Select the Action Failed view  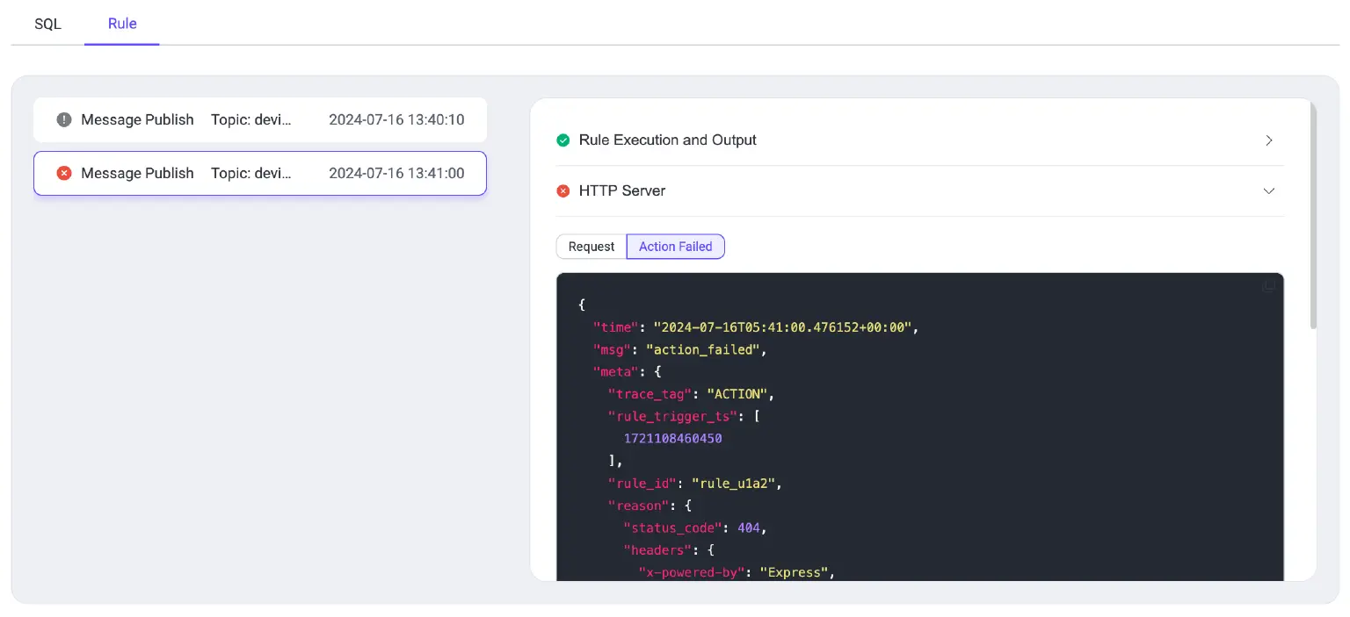click(x=675, y=247)
